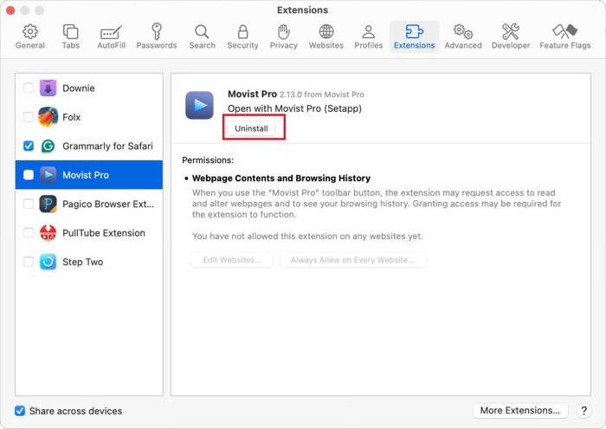Click the Folx rocket icon in list
The width and height of the screenshot is (606, 429).
(48, 117)
